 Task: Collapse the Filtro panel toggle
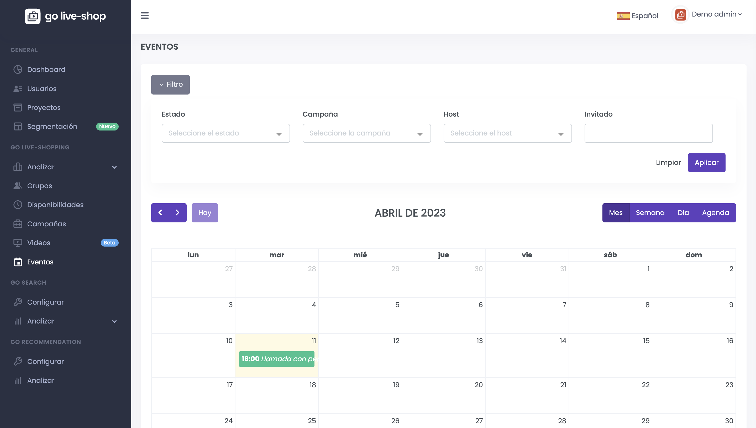(x=170, y=84)
